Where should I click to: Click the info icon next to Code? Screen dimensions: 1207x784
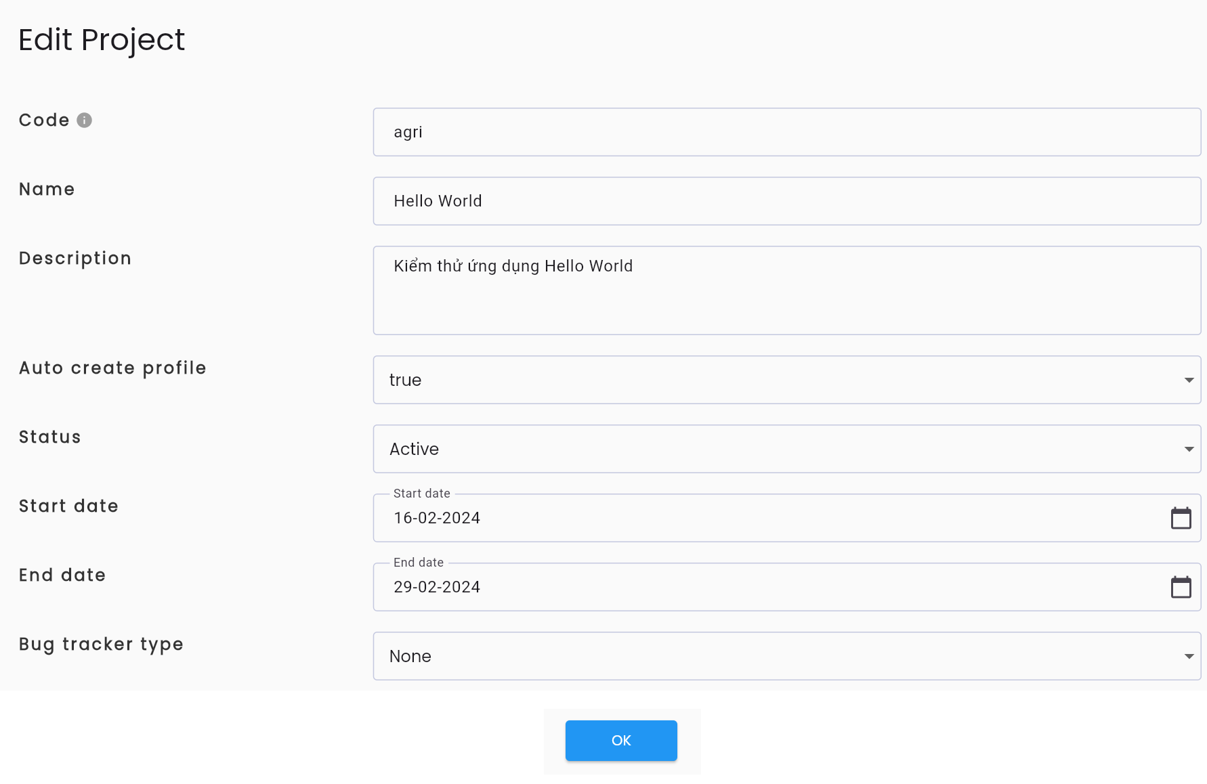84,120
